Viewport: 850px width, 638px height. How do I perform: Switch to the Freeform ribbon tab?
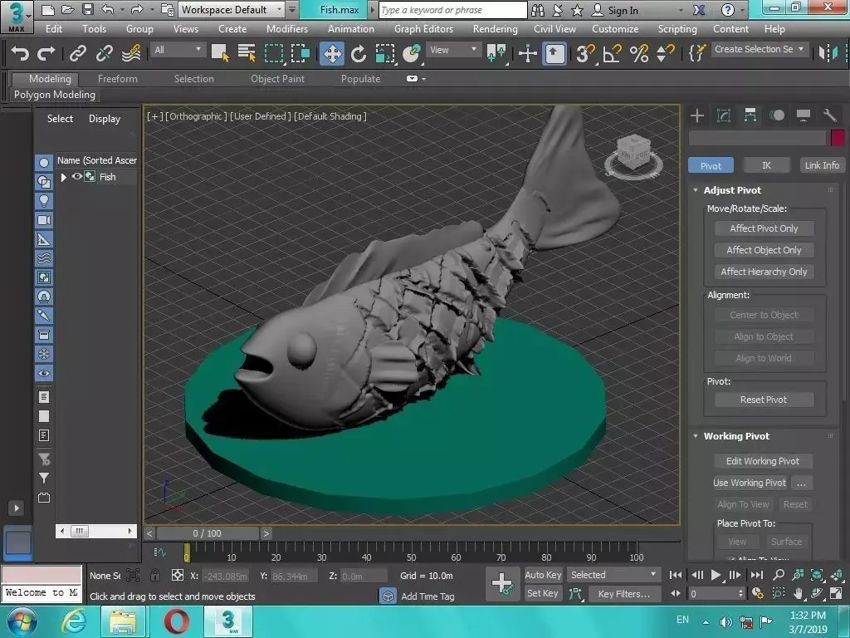pos(118,79)
